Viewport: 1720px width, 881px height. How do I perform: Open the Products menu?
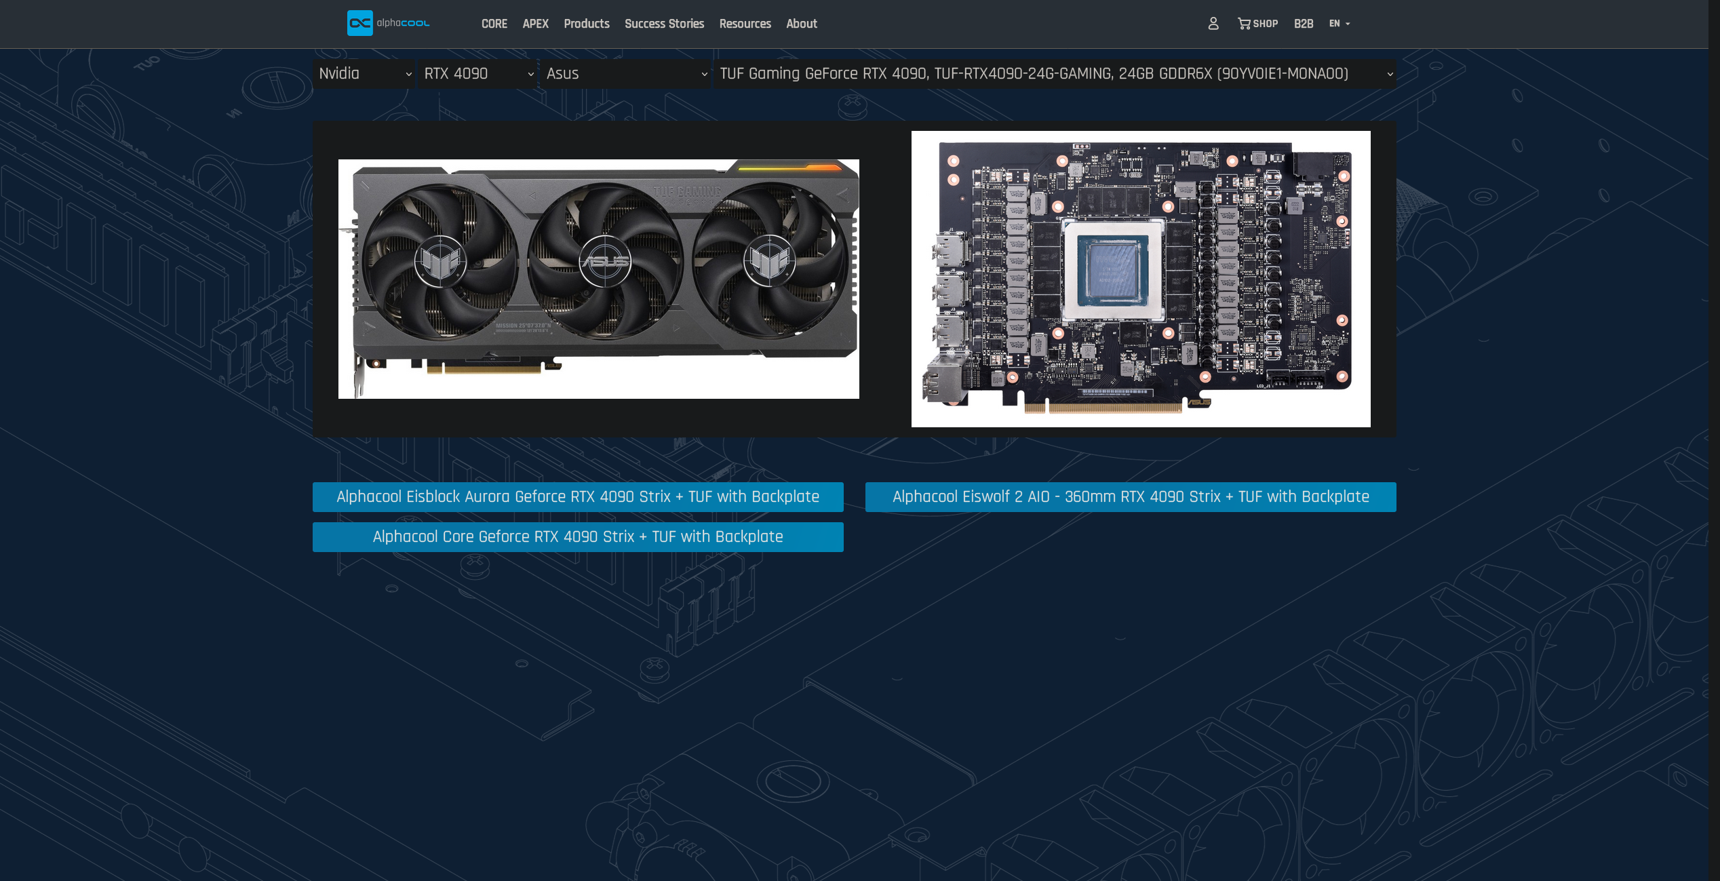pyautogui.click(x=586, y=24)
